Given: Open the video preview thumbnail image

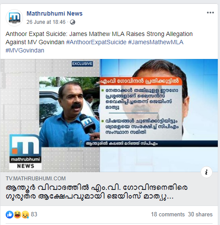Looking at the screenshot, I should pyautogui.click(x=109, y=115).
